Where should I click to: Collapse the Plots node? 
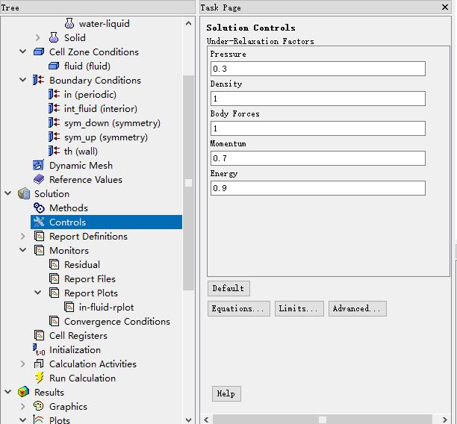tap(22, 420)
